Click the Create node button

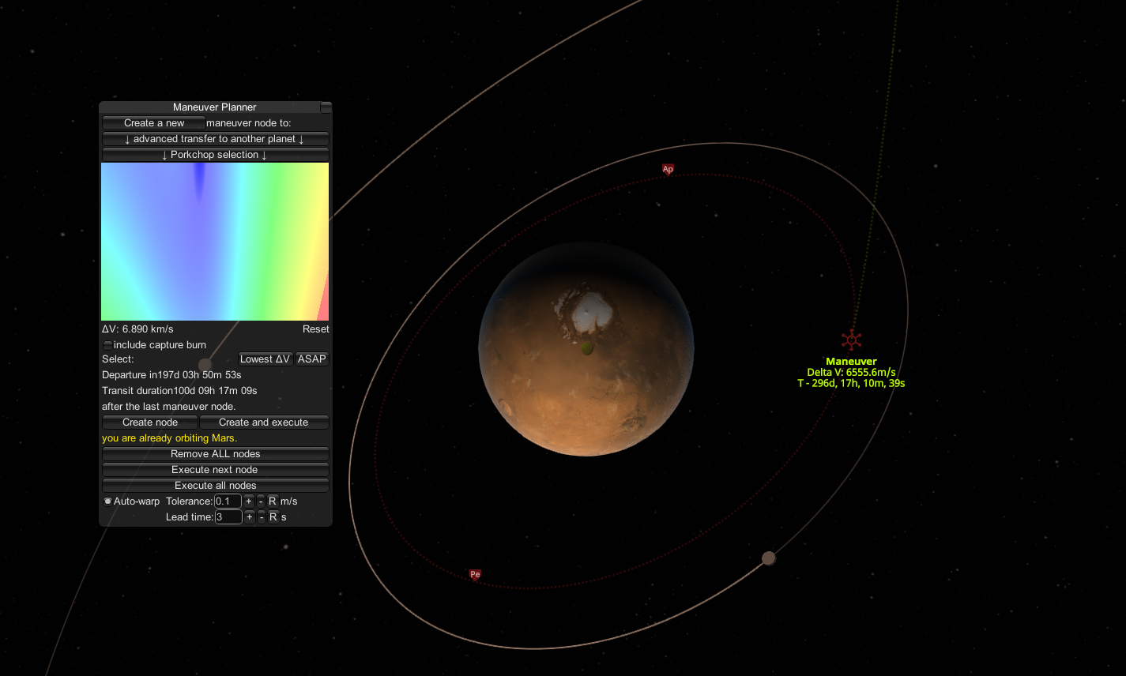click(x=150, y=422)
